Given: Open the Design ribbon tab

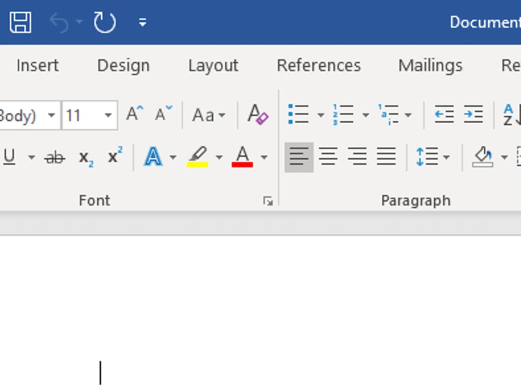Looking at the screenshot, I should (123, 66).
